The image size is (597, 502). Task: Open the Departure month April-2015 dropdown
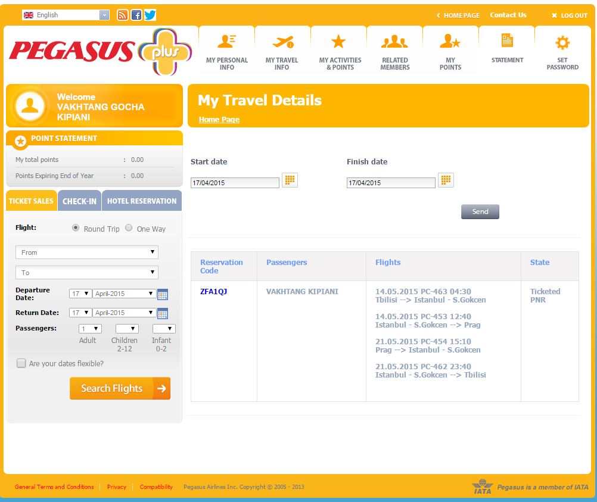tap(124, 294)
